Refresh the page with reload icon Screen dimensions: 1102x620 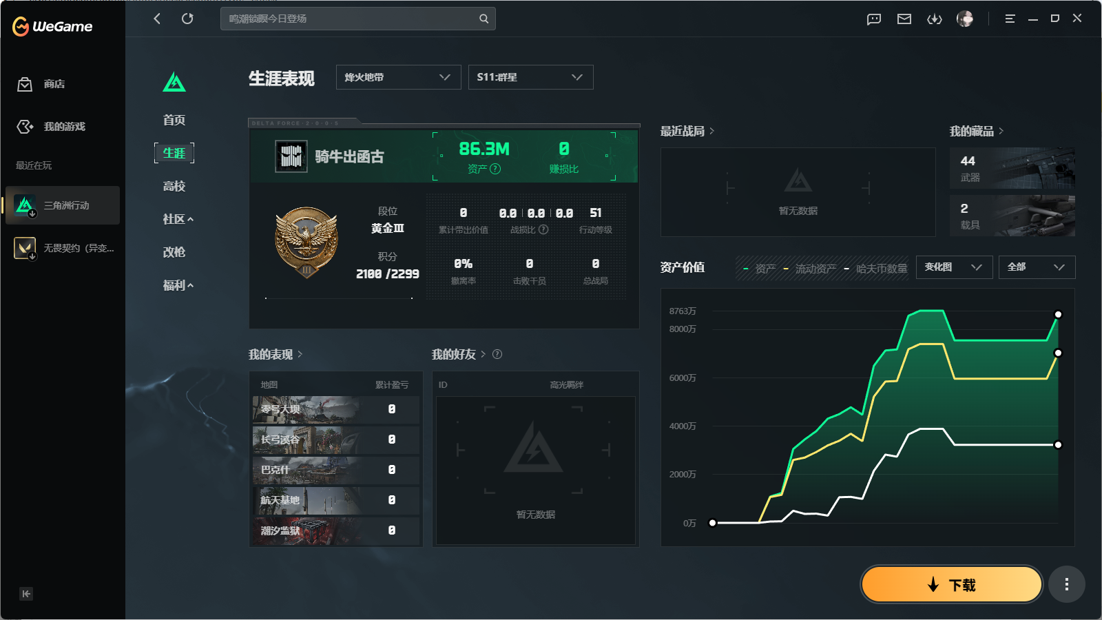(187, 19)
